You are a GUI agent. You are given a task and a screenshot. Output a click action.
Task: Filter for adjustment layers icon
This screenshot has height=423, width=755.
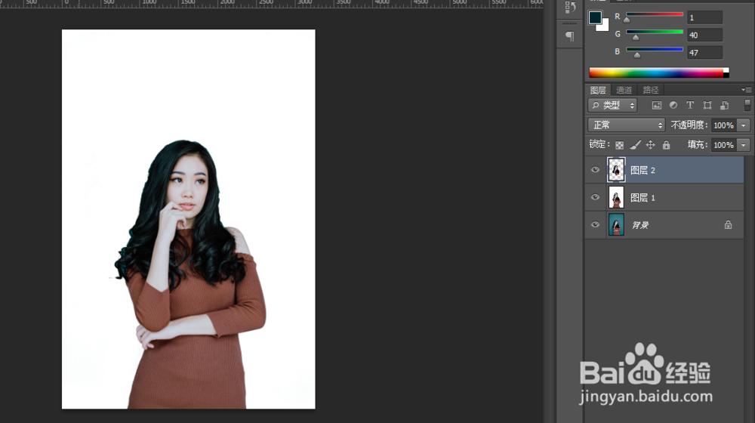(673, 105)
